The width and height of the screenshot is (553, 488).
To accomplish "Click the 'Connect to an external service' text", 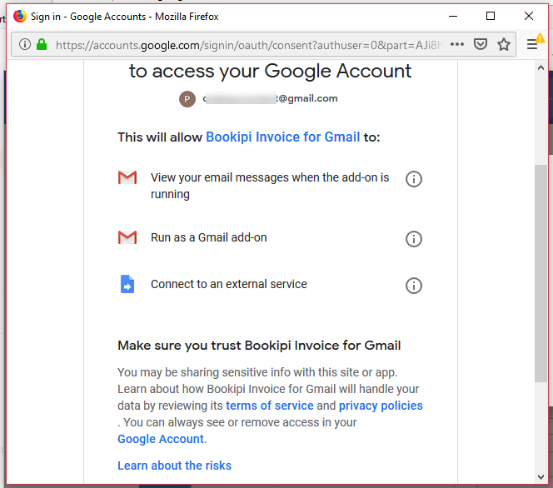I will point(229,284).
